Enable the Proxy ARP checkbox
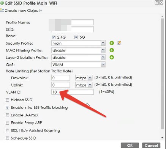Viewport: 166px width, 149px height. [8, 123]
